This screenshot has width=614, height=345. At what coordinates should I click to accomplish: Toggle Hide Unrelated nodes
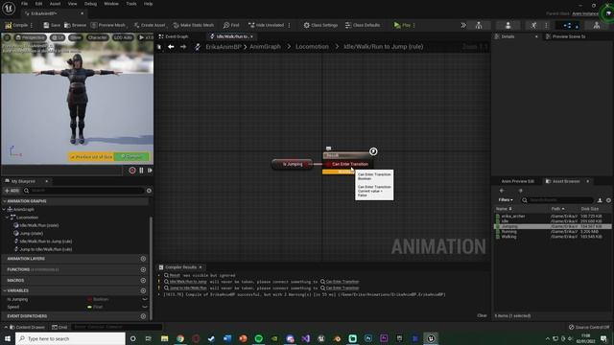point(266,25)
